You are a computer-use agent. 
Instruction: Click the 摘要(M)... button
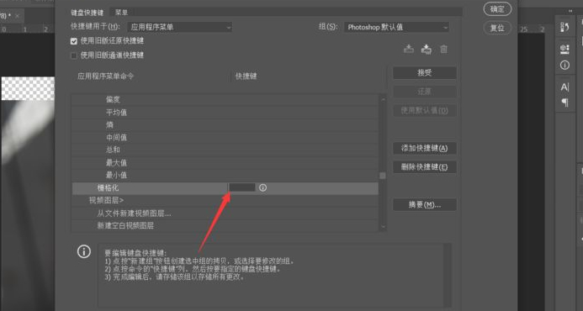pos(425,205)
